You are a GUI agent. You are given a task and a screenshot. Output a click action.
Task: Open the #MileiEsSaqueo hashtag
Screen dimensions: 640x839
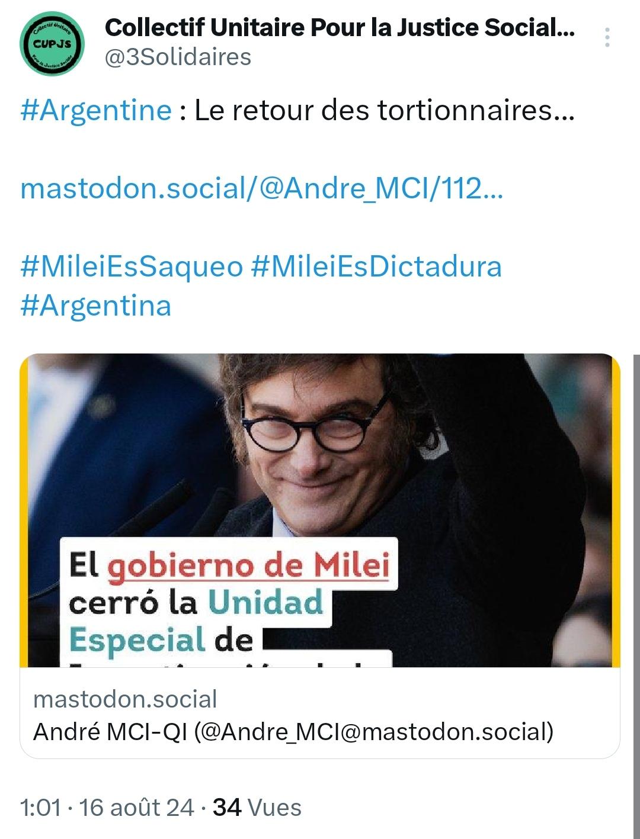coord(132,266)
